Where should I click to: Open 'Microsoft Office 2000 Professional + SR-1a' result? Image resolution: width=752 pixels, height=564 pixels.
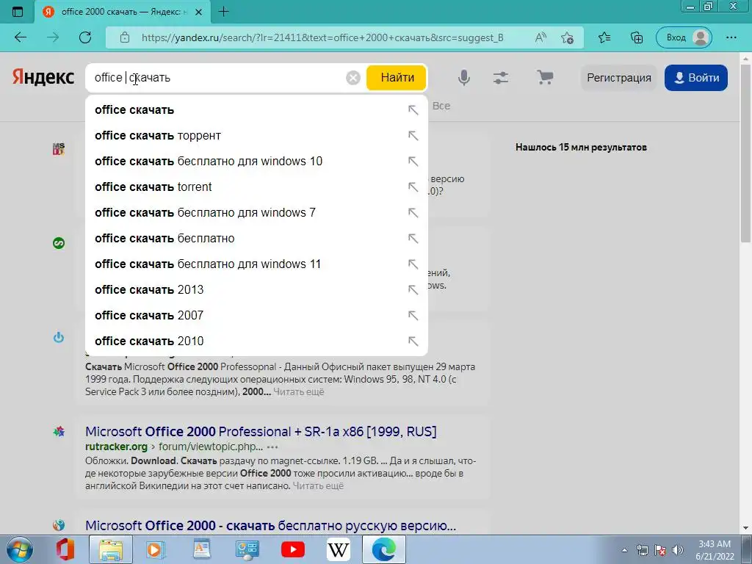coord(261,432)
